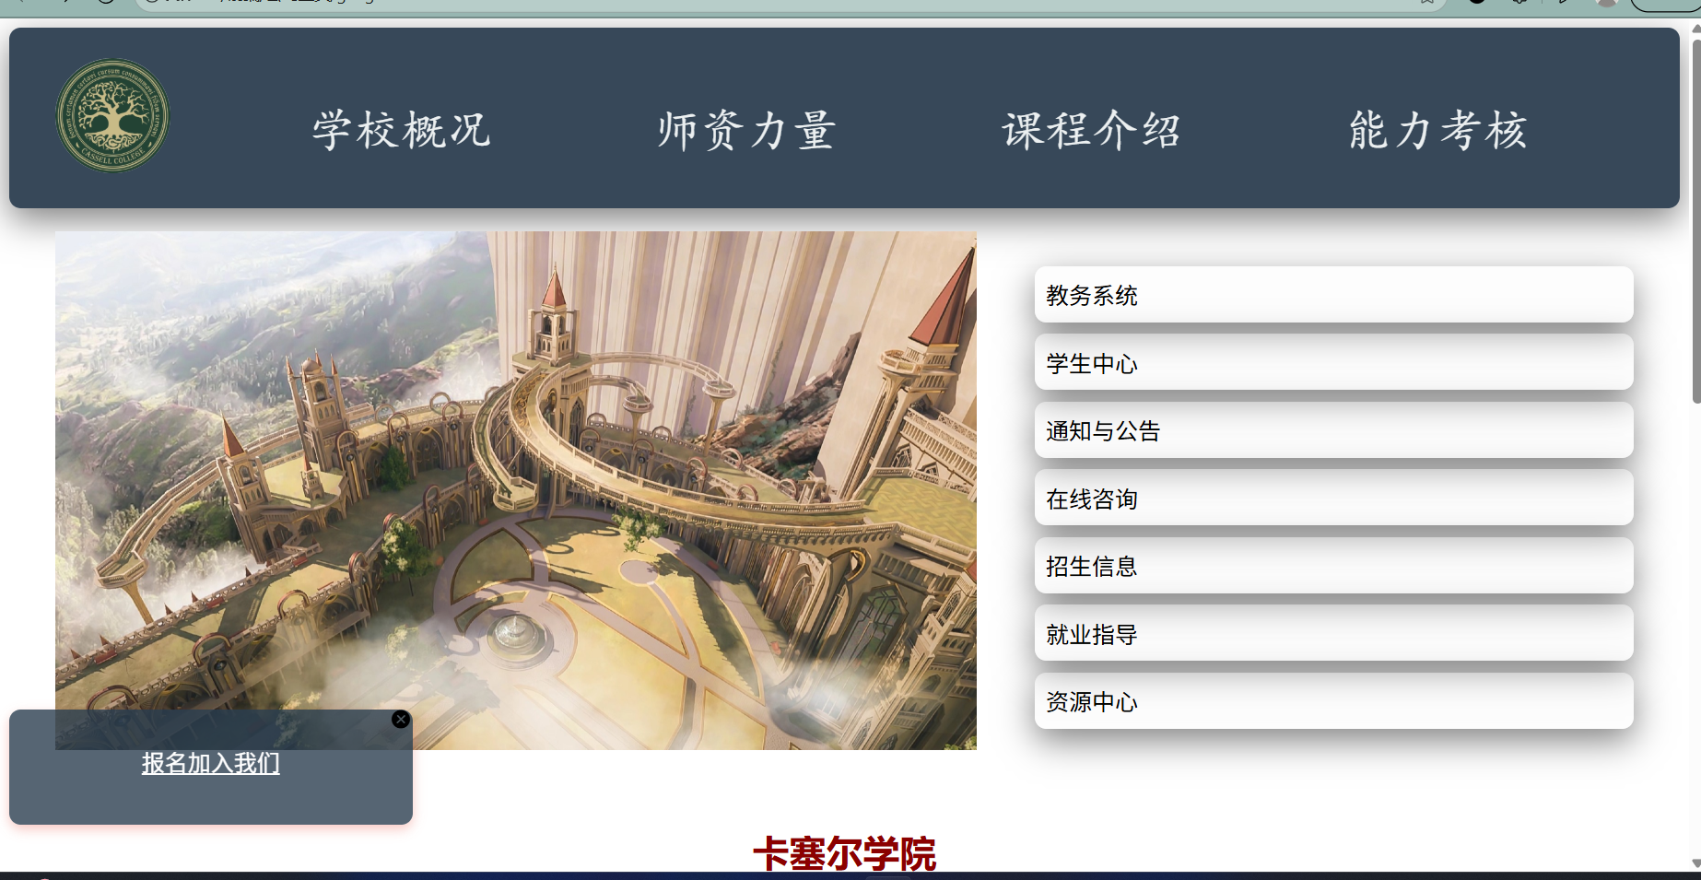Click the 报名加入我们 signup link
Viewport: 1701px width, 880px height.
pyautogui.click(x=211, y=763)
